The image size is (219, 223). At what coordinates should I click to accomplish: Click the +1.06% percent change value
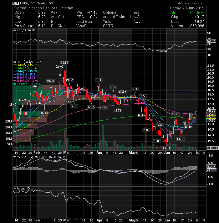pyautogui.click(x=196, y=13)
